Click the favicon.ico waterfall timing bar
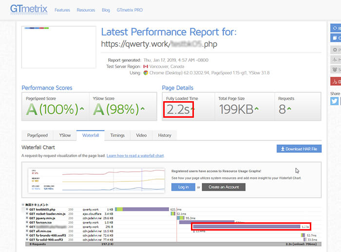This screenshot has height=252, width=341. click(x=207, y=222)
